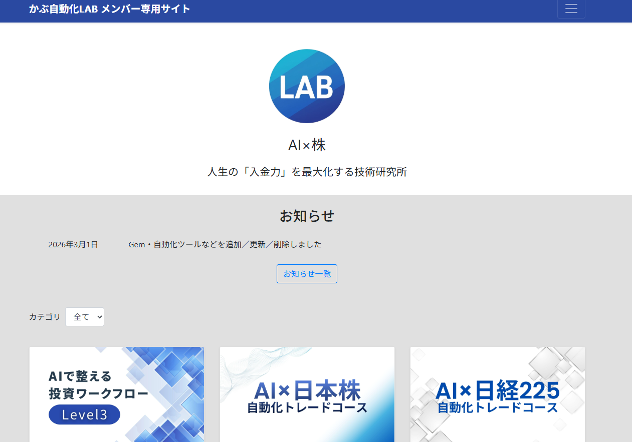Expand the カテゴリ dropdown showing 全て

coord(85,317)
